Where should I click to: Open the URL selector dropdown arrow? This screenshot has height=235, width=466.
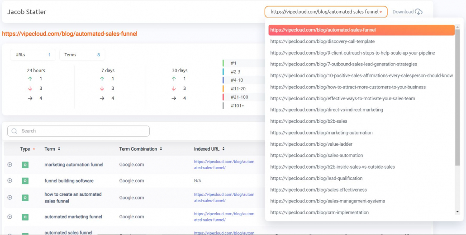(x=380, y=12)
